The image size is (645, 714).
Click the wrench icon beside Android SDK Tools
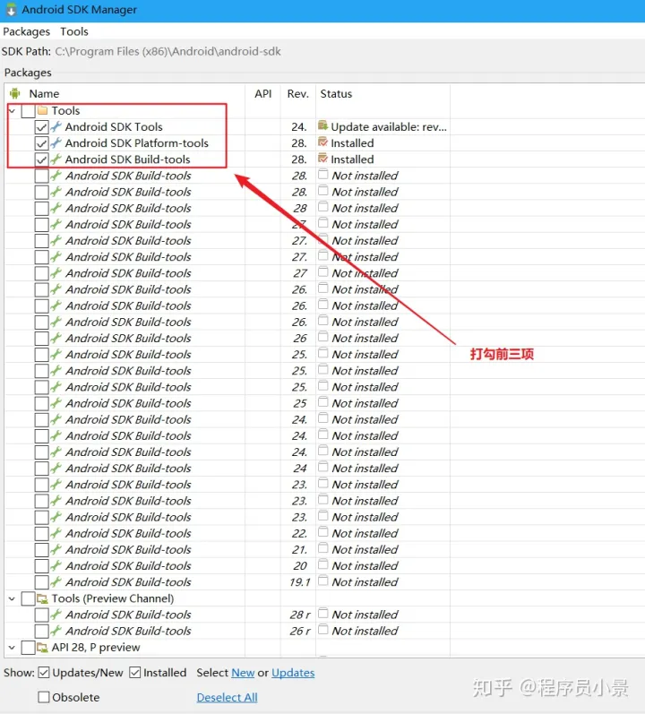coord(56,126)
